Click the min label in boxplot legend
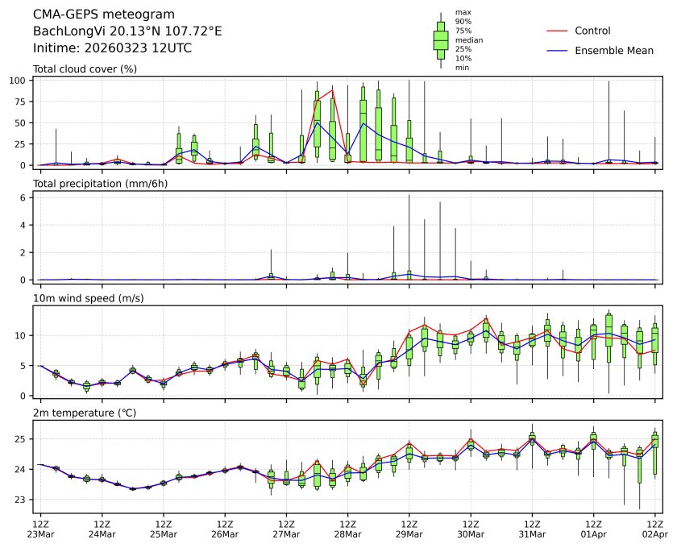Screen dimensions: 677x548 (462, 68)
